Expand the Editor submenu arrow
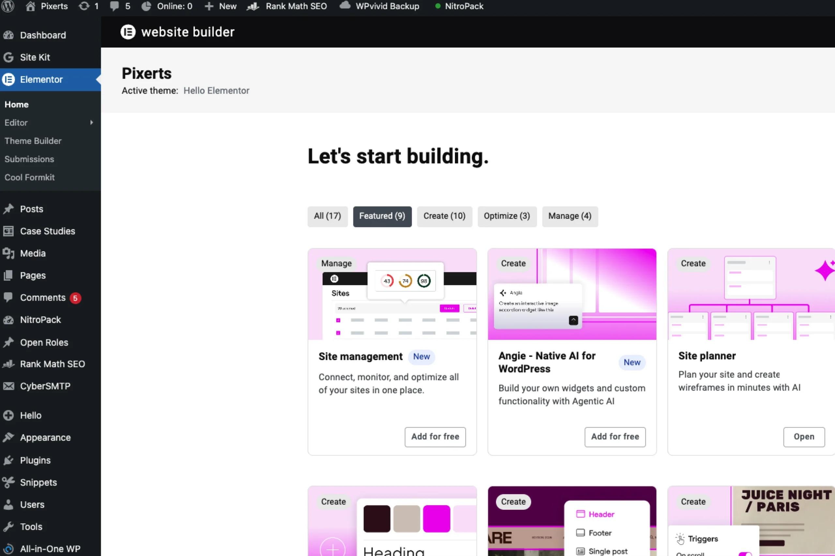Screen dimensions: 835x556 92,122
